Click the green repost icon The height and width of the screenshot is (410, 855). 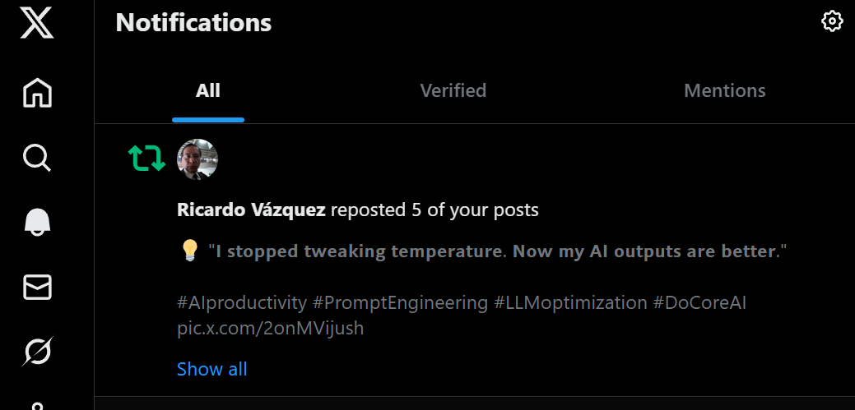pyautogui.click(x=146, y=159)
